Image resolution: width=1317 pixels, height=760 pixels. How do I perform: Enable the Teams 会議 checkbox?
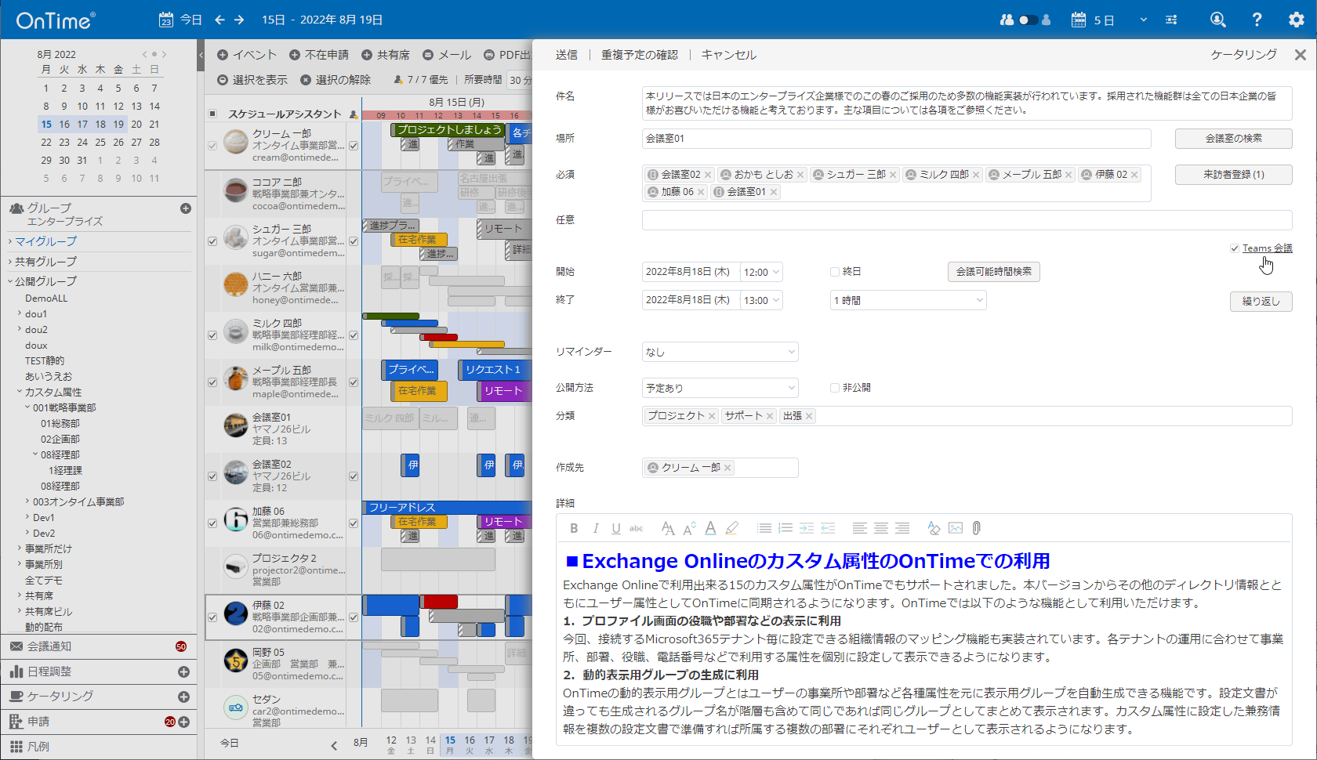point(1234,248)
